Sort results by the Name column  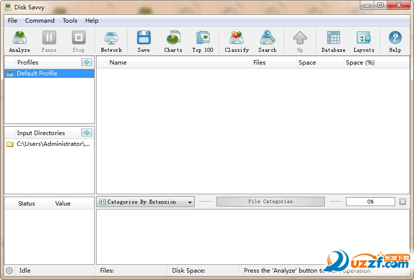pos(179,63)
